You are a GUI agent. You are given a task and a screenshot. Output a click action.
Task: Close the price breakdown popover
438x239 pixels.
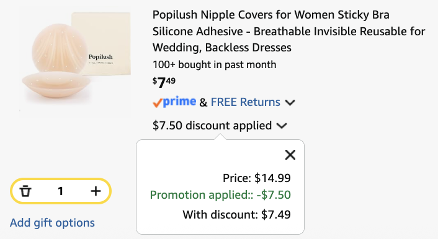[290, 155]
